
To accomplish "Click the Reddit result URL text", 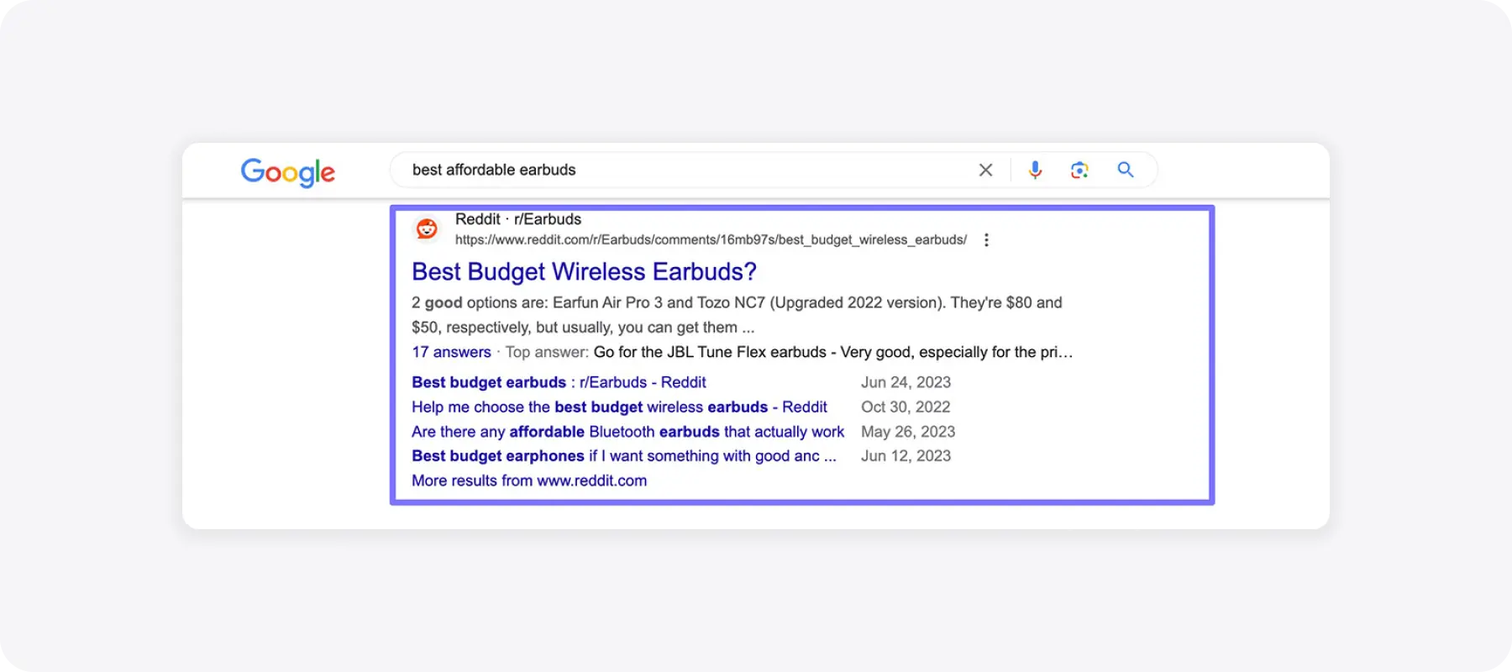I will [x=711, y=240].
